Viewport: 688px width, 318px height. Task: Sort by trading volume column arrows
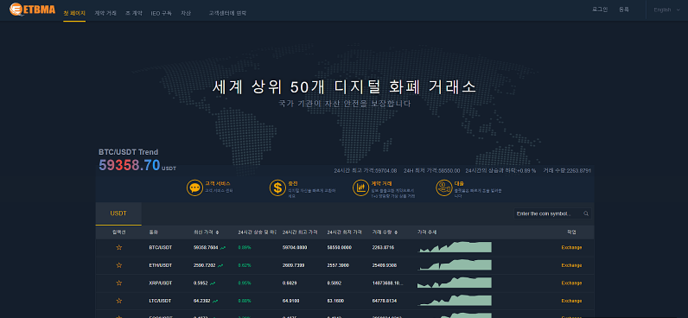tap(396, 232)
